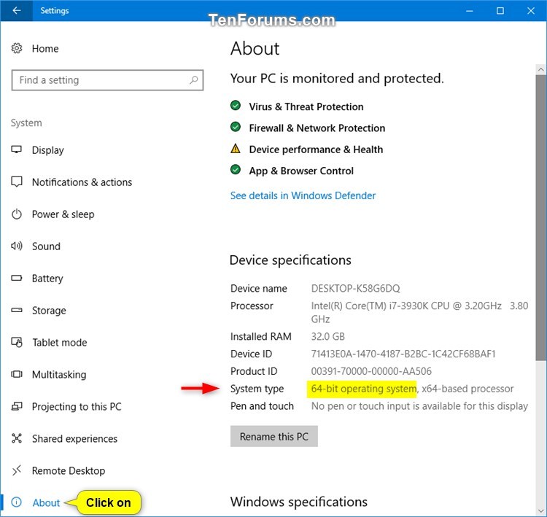Open Battery settings
The height and width of the screenshot is (517, 547).
[x=47, y=279]
